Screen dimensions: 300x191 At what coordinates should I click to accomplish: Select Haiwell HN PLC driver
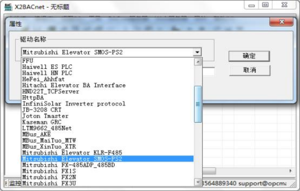[x=107, y=73]
